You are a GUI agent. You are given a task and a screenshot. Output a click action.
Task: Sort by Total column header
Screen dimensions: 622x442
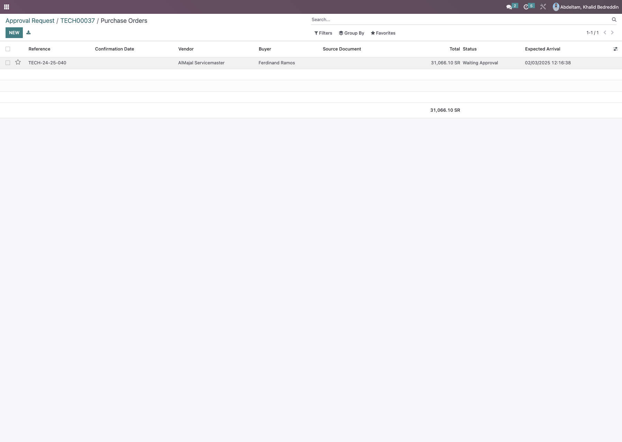(455, 49)
